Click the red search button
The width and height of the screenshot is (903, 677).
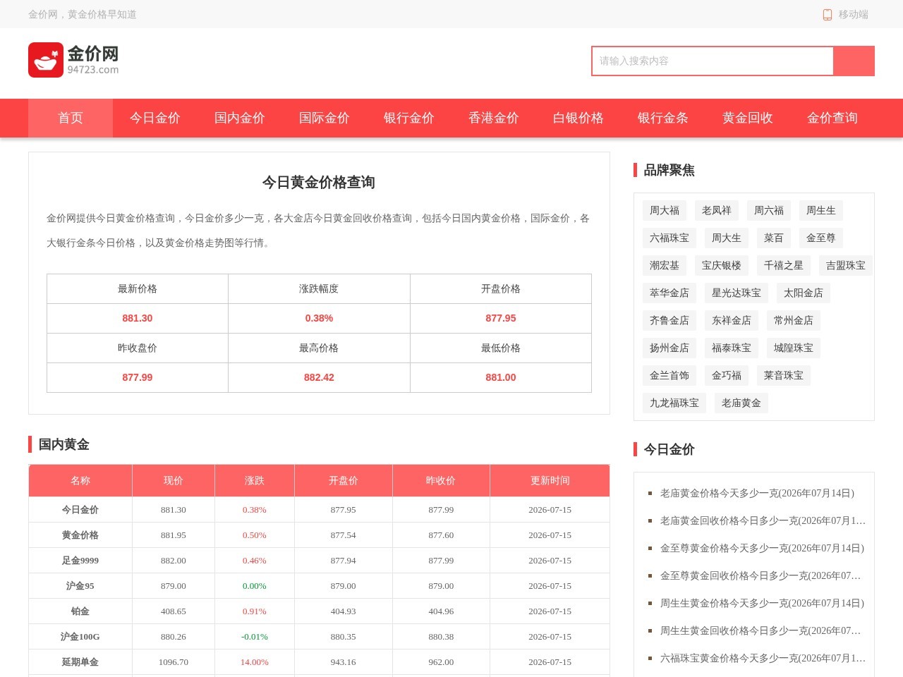pos(854,61)
